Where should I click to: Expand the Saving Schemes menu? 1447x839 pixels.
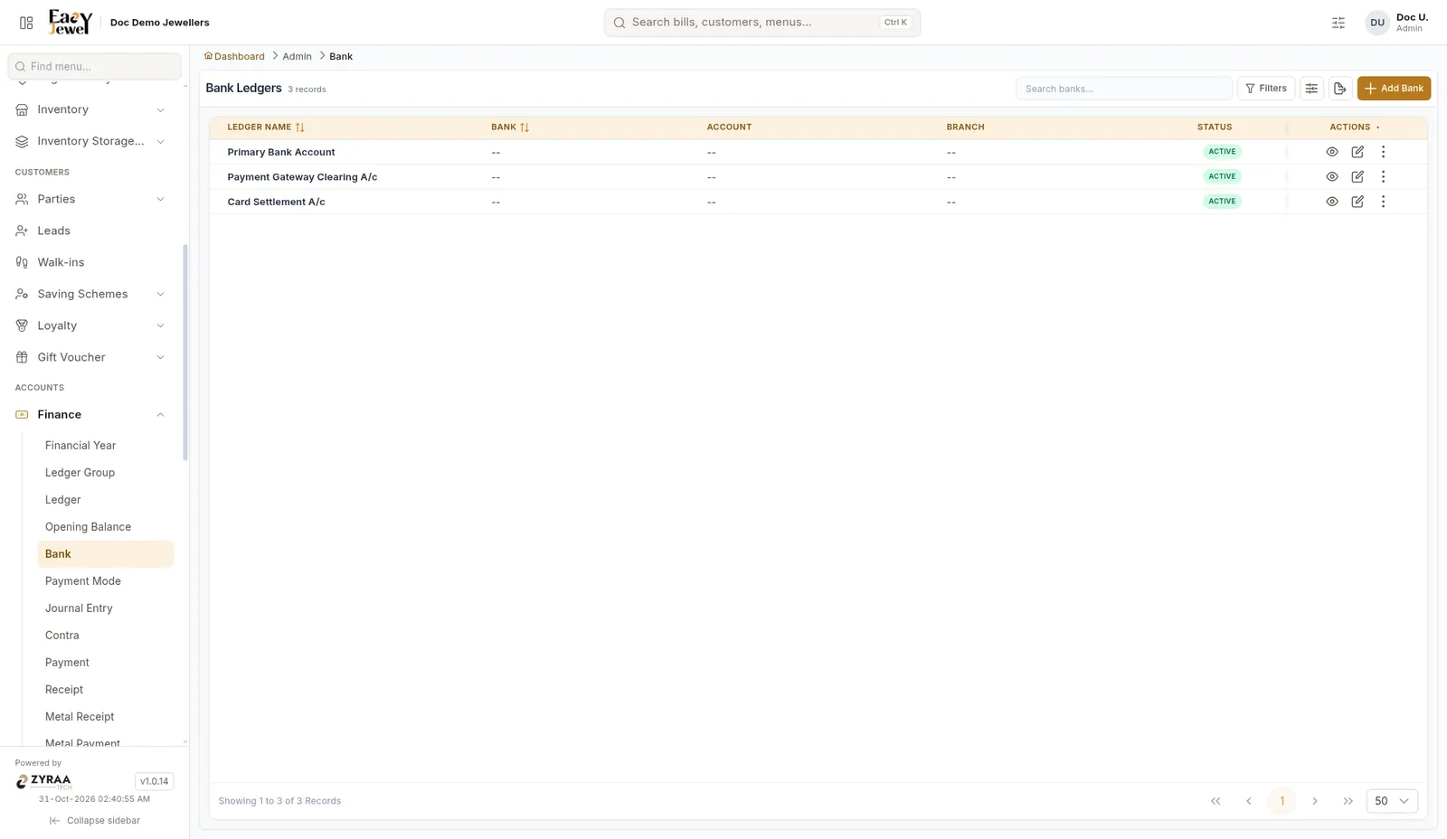pos(90,294)
